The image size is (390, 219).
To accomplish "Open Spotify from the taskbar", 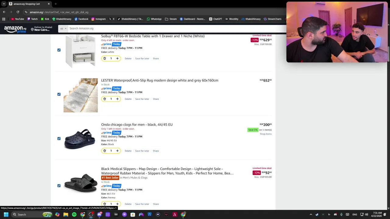I will pos(74,214).
